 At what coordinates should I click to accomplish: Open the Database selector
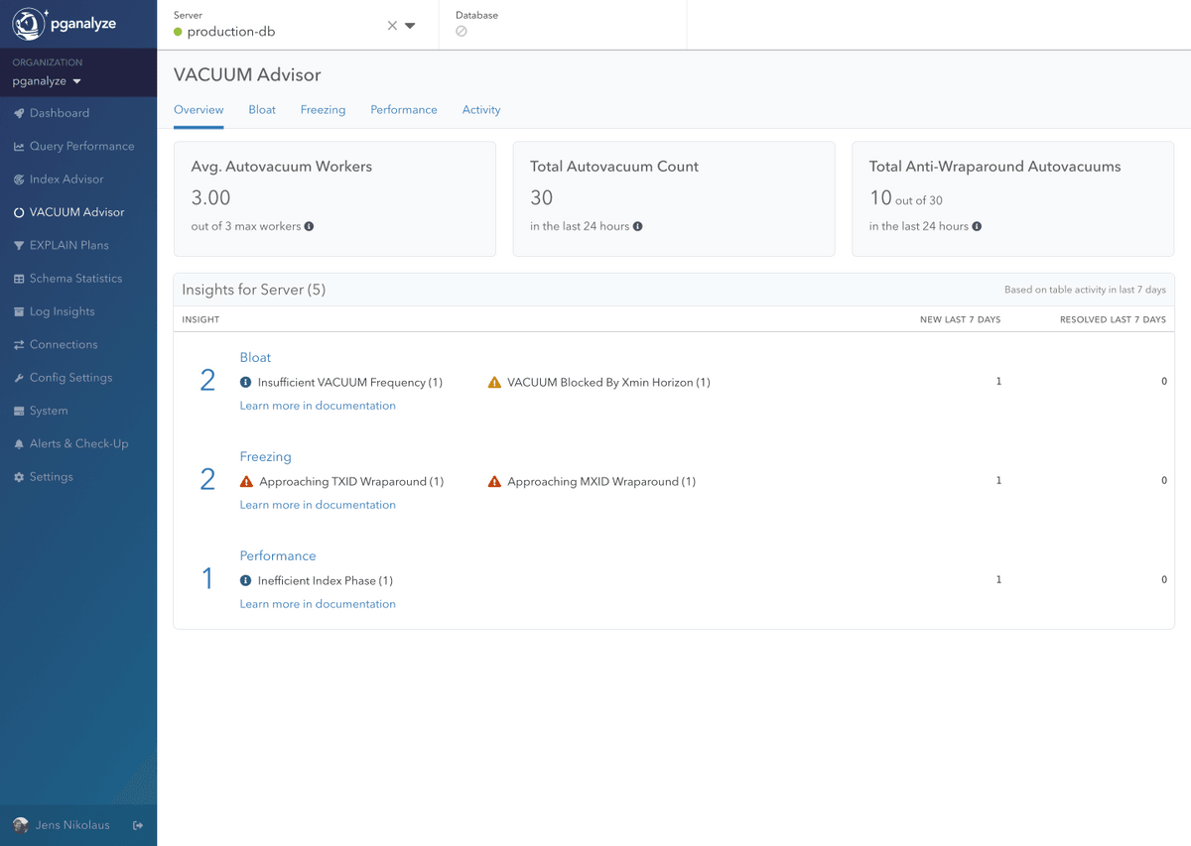point(460,31)
